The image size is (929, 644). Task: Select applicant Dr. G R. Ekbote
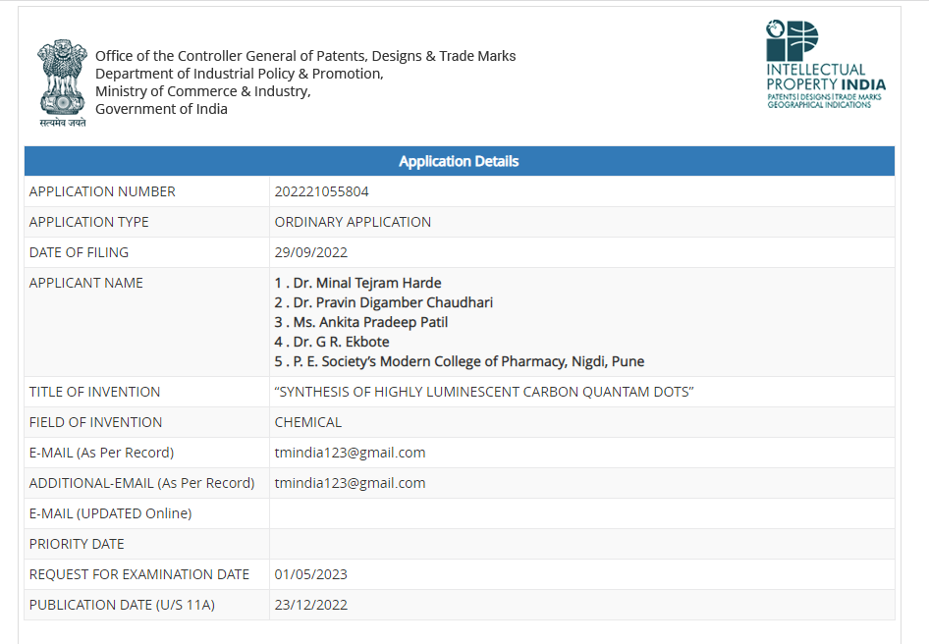[332, 342]
